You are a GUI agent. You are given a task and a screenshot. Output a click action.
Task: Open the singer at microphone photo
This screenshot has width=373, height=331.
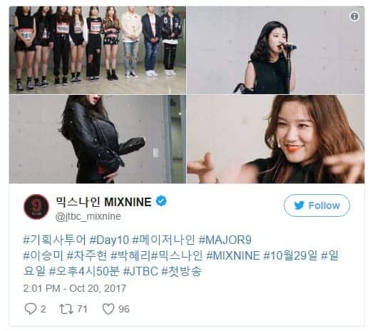coord(276,50)
